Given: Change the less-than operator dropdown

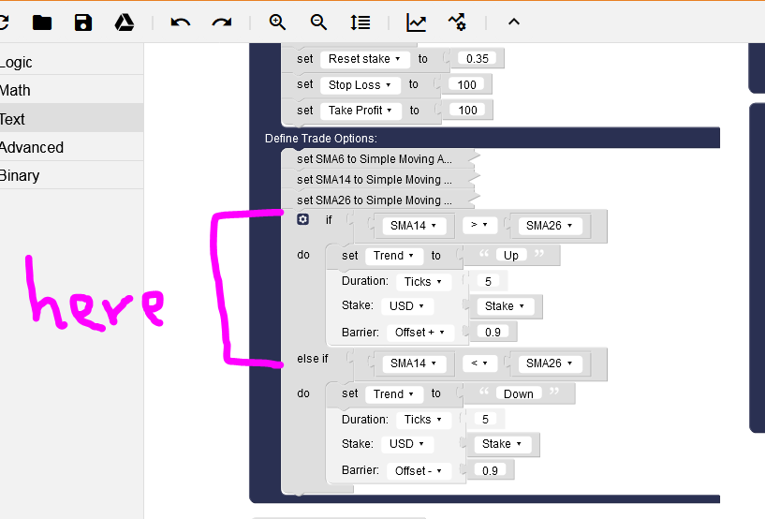Looking at the screenshot, I should tap(479, 363).
